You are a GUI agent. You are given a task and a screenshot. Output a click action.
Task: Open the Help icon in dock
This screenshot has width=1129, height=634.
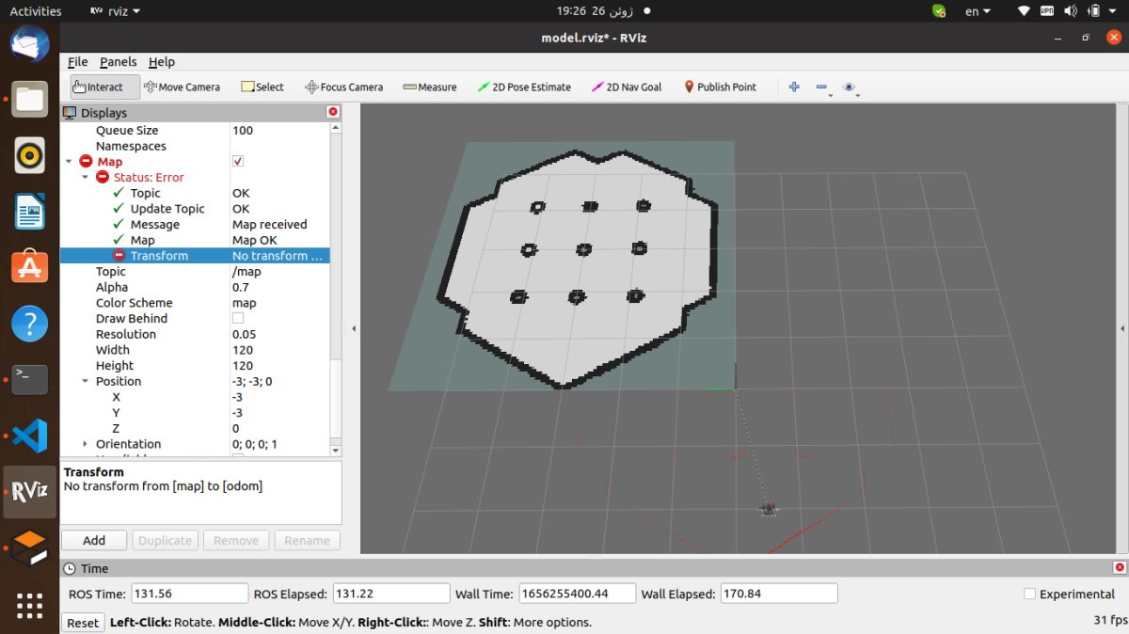[x=29, y=324]
